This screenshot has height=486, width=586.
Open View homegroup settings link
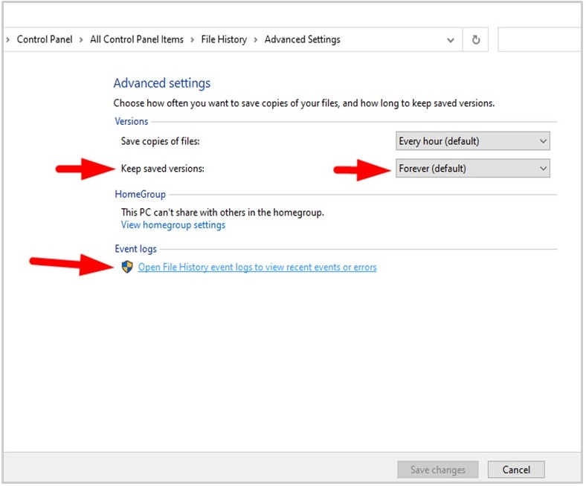coord(173,225)
